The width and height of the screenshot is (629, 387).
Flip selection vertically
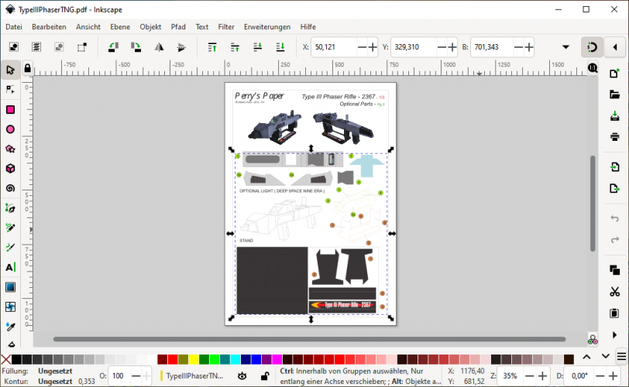click(181, 47)
